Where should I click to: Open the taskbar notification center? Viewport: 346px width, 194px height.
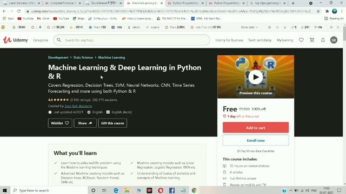pyautogui.click(x=340, y=190)
